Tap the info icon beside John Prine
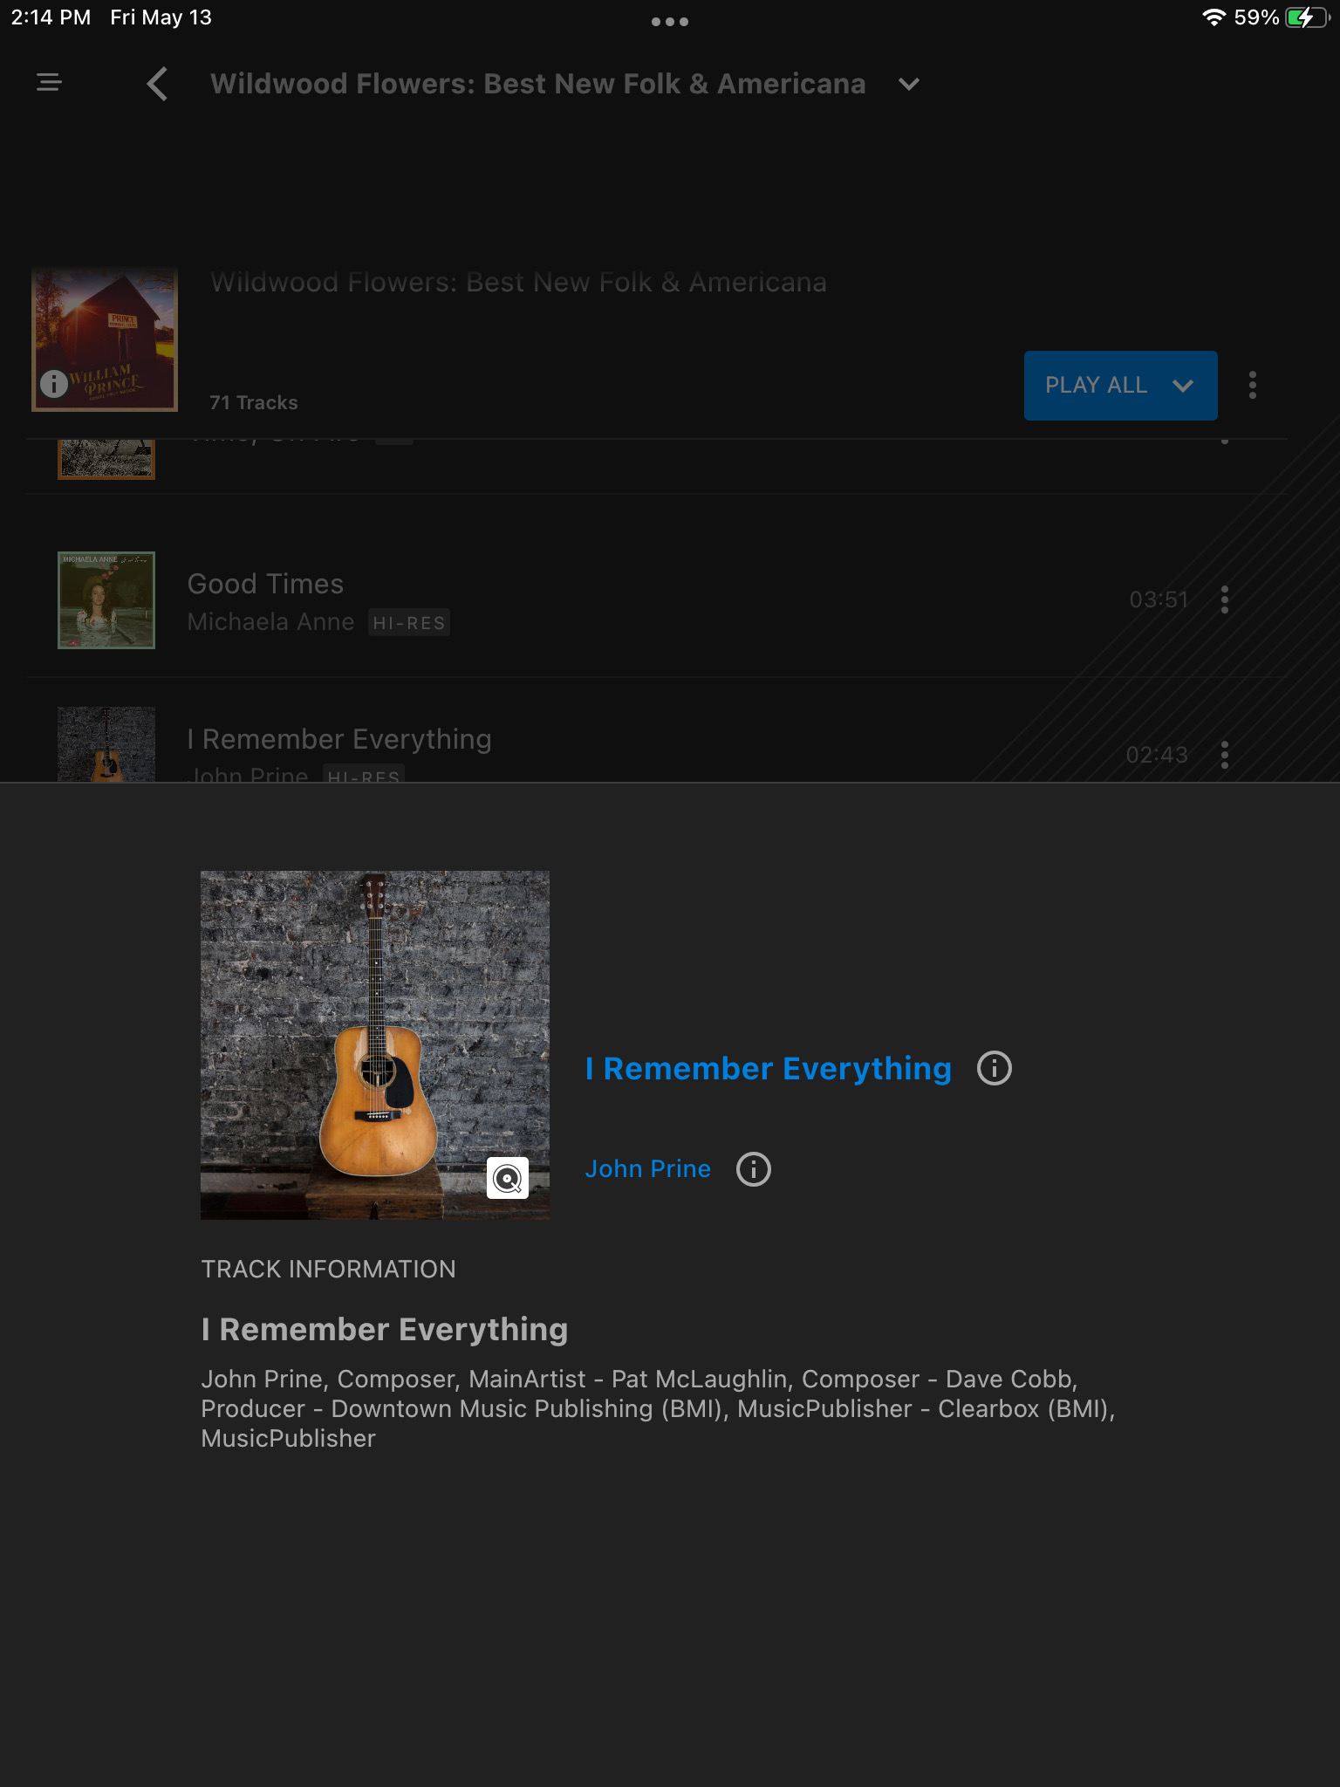 754,1169
